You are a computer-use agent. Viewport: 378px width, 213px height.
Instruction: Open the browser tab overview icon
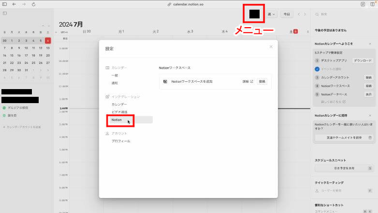click(x=373, y=4)
